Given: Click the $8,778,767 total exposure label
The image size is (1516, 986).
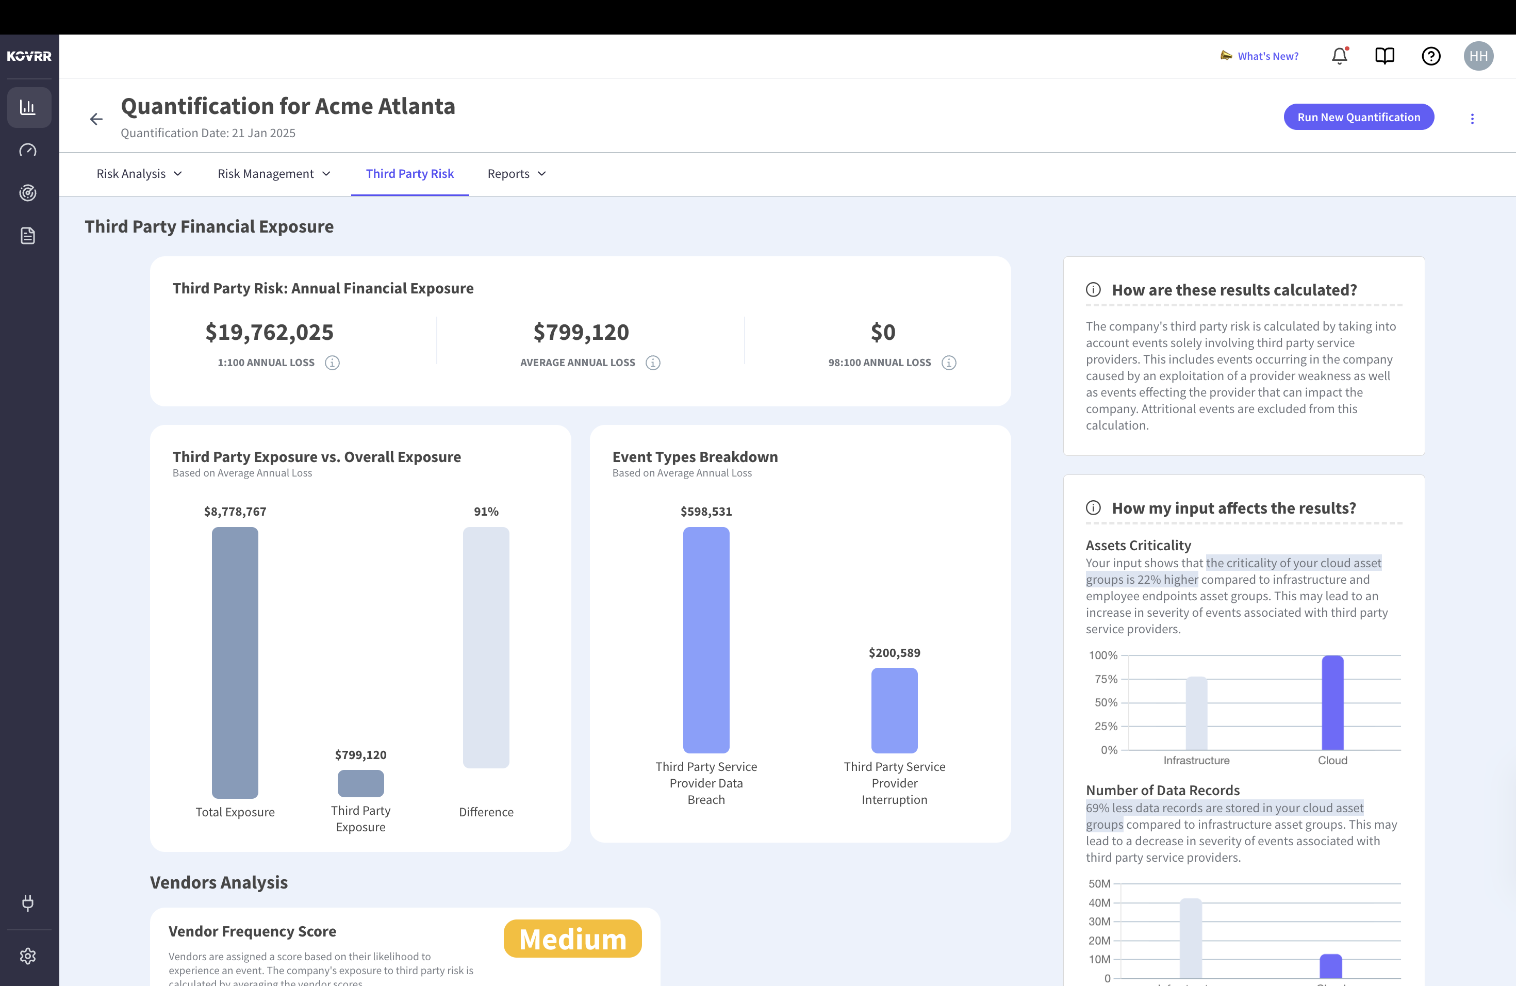Looking at the screenshot, I should click(x=235, y=512).
